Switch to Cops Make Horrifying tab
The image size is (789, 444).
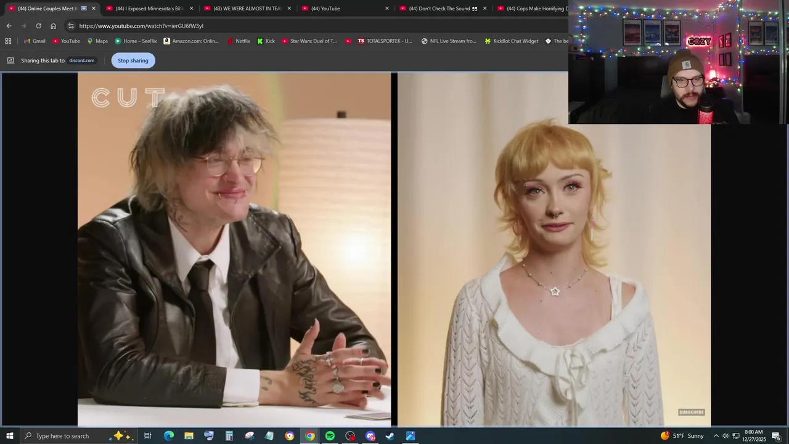[x=530, y=9]
